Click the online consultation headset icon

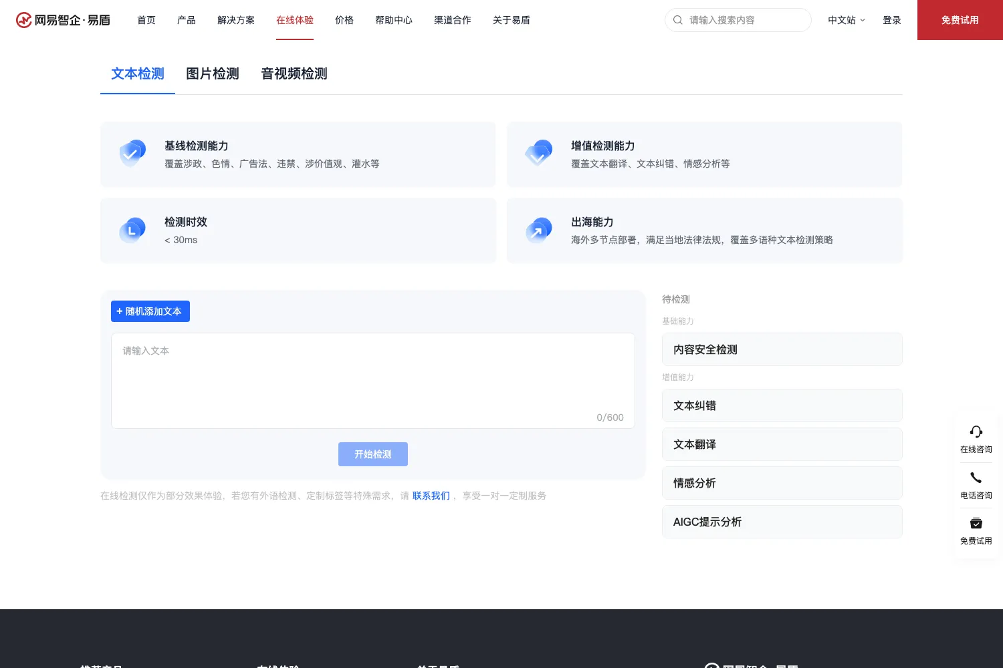tap(976, 432)
